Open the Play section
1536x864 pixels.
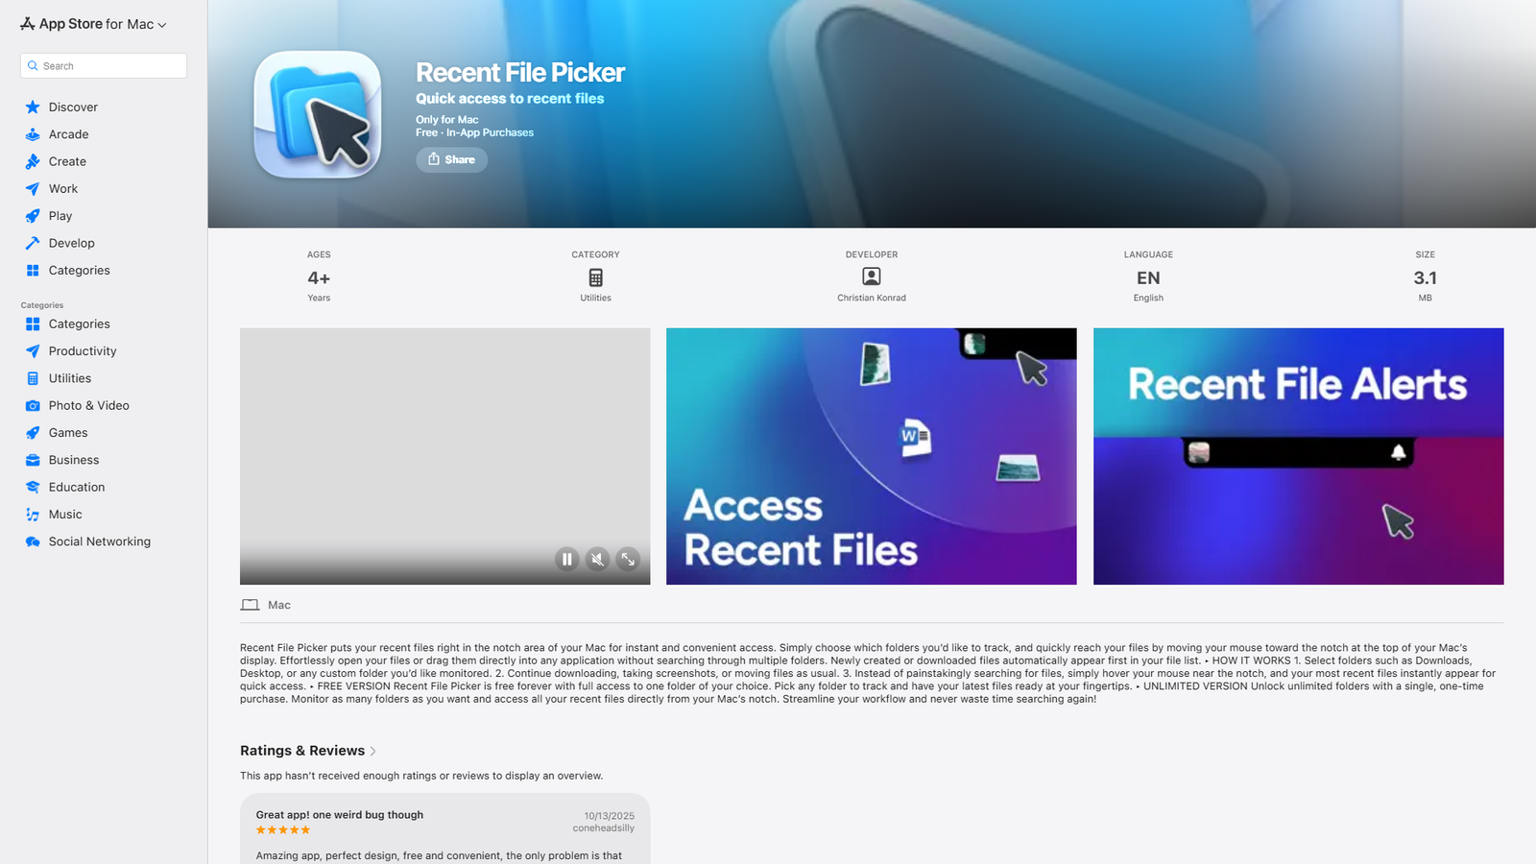click(x=60, y=215)
